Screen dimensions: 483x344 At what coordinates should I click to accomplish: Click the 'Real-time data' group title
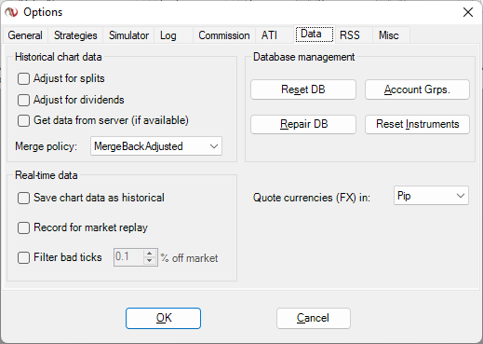tap(47, 175)
